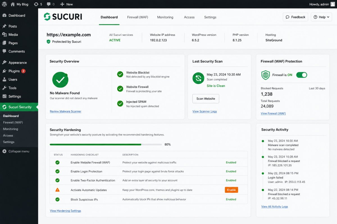Click Block Suspicious IPs status checkmark
337x224 pixels.
(x=57, y=199)
